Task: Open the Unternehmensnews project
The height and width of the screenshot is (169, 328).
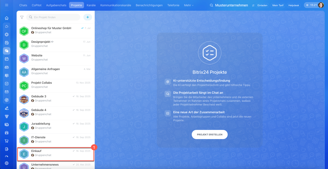Action: coord(56,166)
